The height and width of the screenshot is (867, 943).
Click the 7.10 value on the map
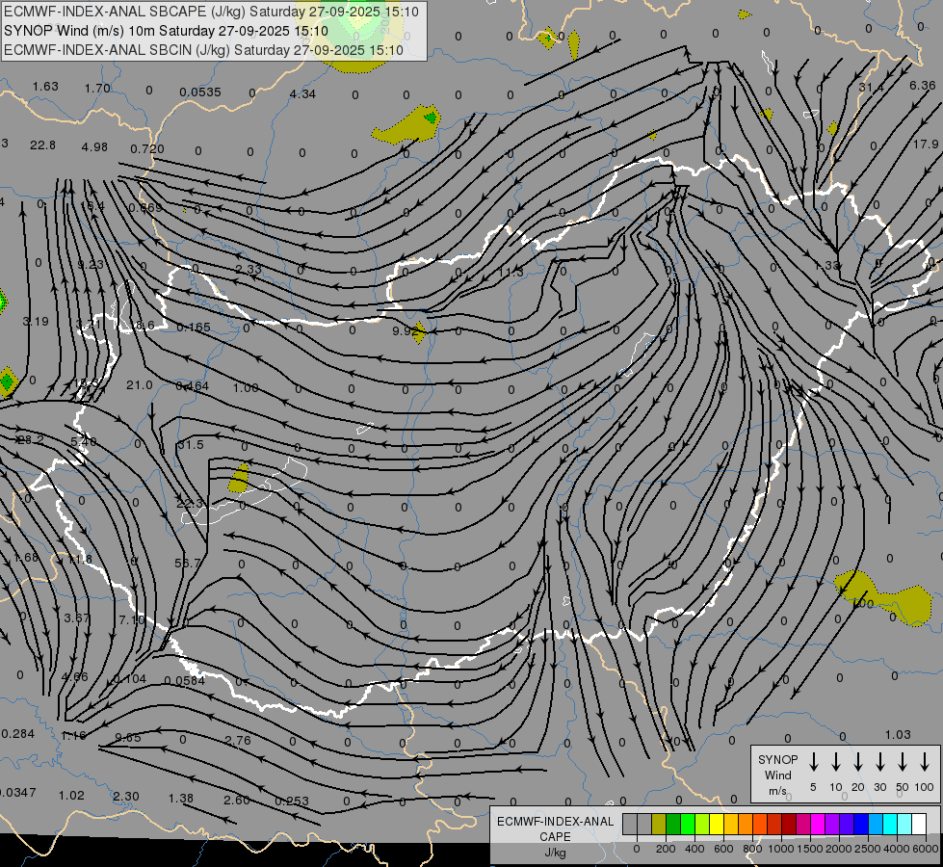[132, 619]
